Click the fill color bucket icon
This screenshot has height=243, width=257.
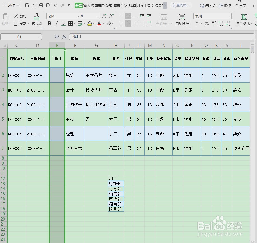coord(89,24)
